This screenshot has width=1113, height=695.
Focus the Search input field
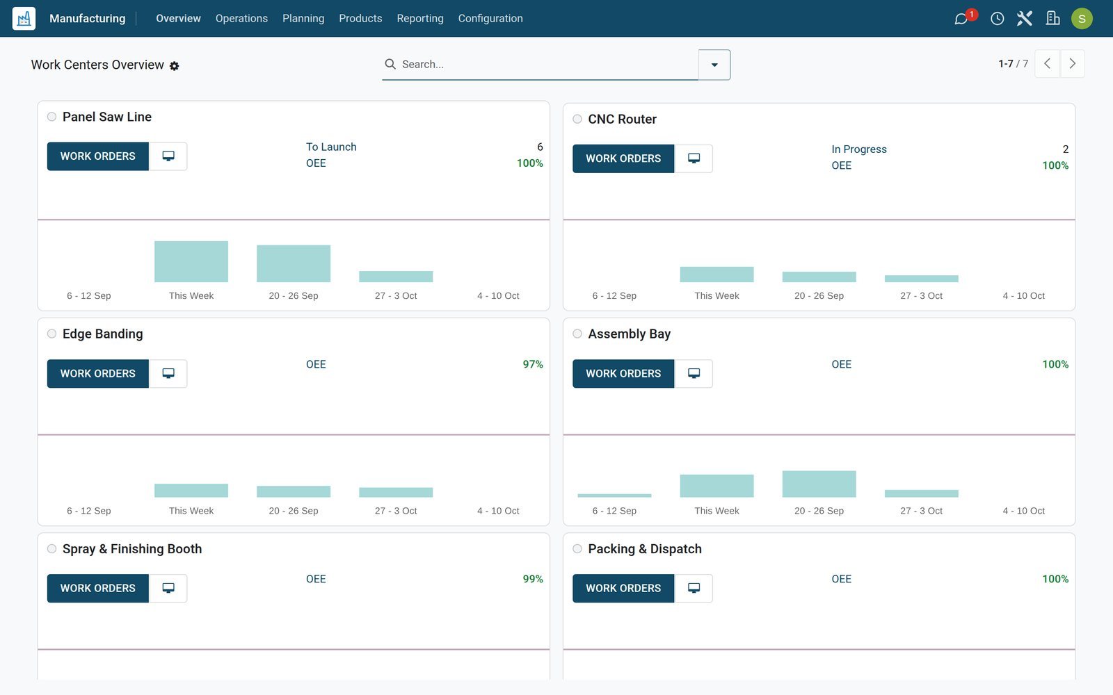548,65
